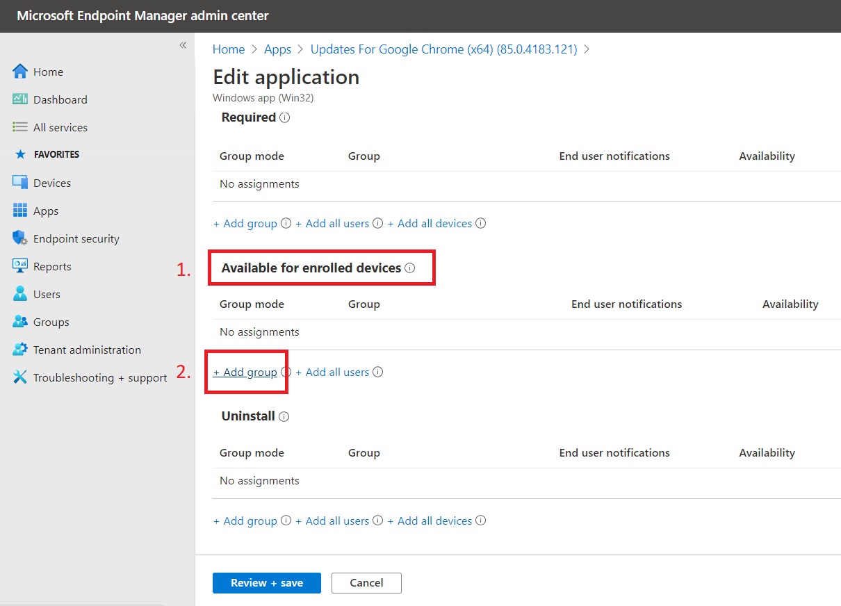Show info tooltip next to Required heading

pyautogui.click(x=284, y=118)
